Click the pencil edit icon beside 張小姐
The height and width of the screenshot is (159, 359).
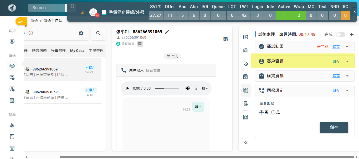[167, 32]
